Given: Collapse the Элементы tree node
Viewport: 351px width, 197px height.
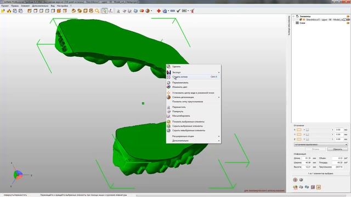Looking at the screenshot, I should click(293, 16).
